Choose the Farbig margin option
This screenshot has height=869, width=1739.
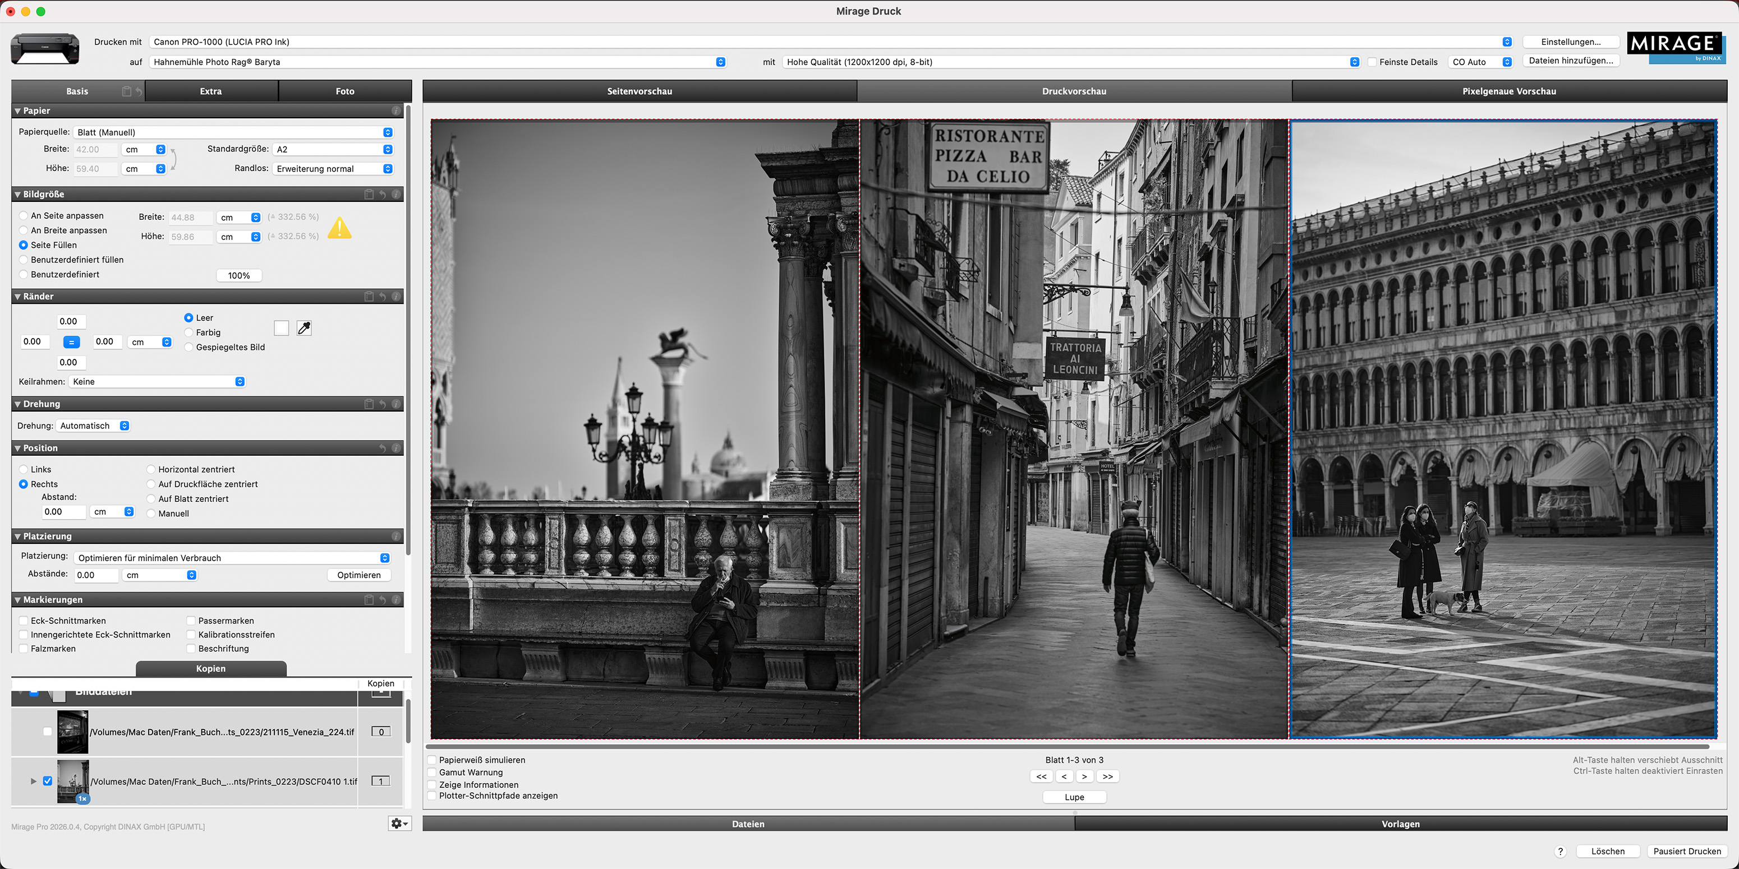(189, 332)
